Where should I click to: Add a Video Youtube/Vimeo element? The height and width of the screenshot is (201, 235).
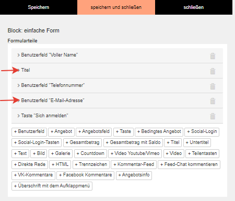135,153
